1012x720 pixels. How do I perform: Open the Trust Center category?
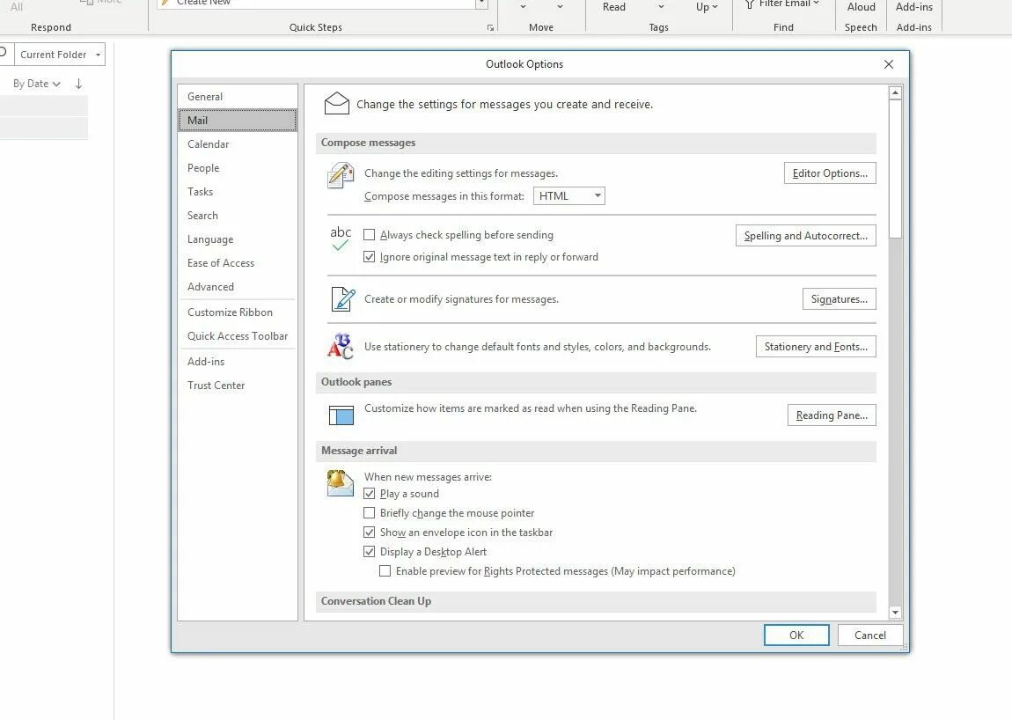coord(238,386)
